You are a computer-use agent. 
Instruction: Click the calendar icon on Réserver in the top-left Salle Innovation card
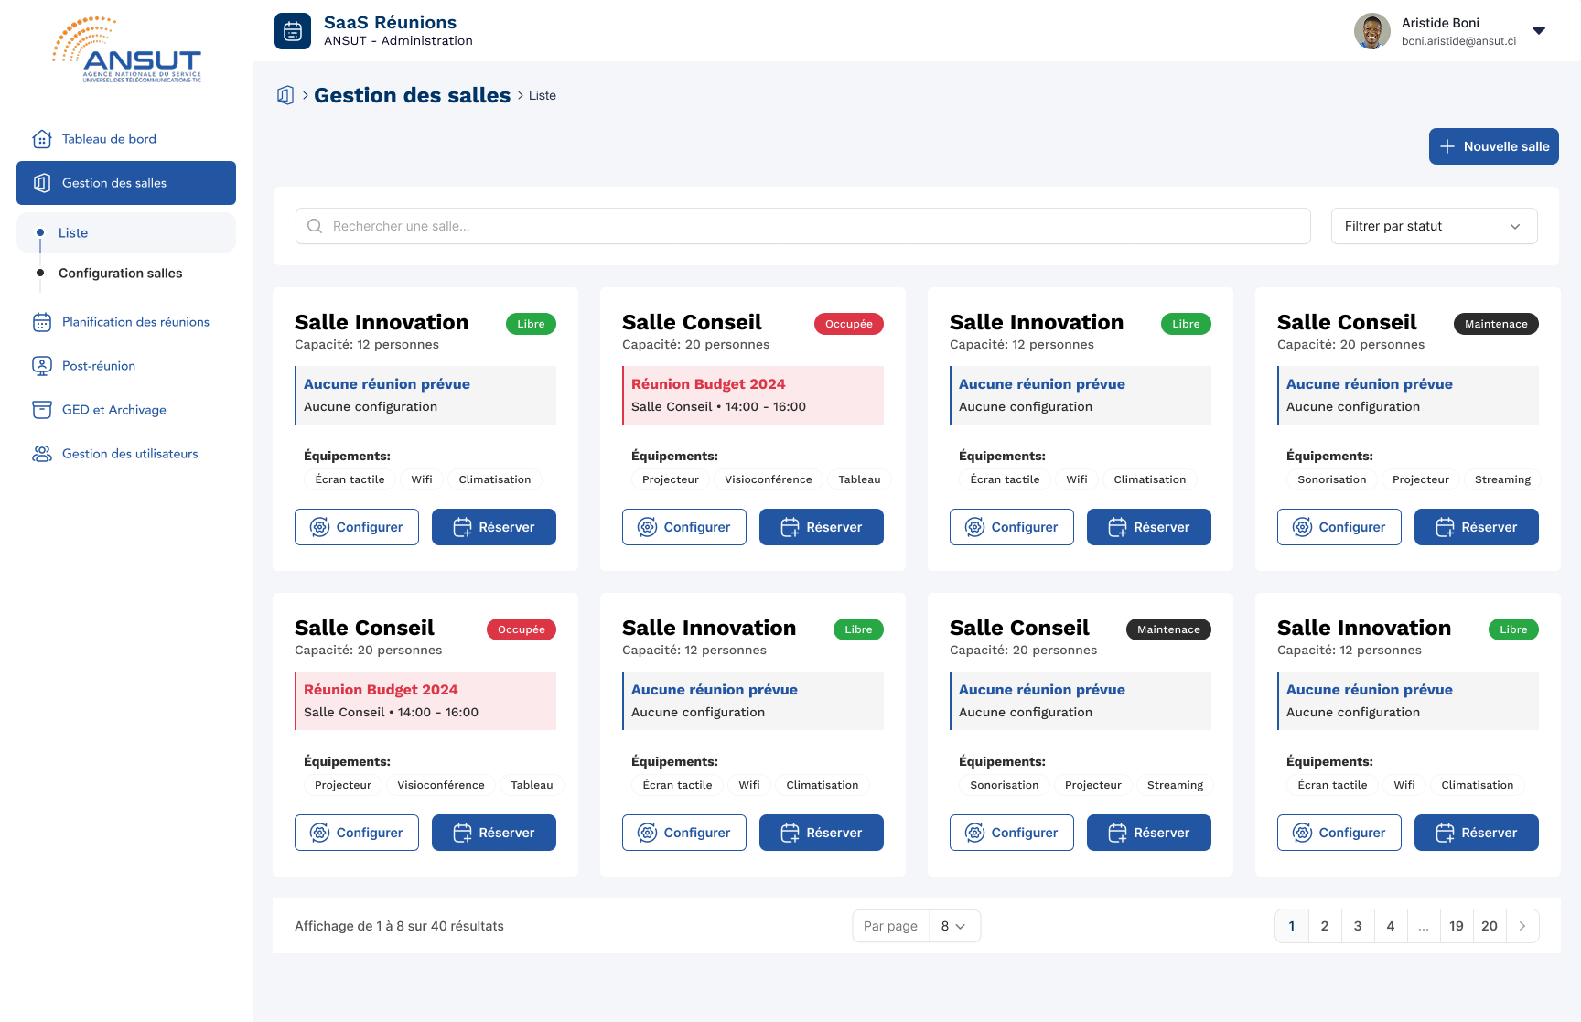point(463,527)
